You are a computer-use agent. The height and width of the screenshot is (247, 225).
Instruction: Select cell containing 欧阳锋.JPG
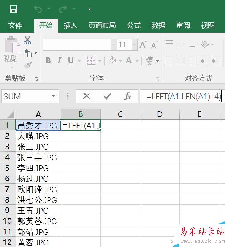tap(38, 189)
